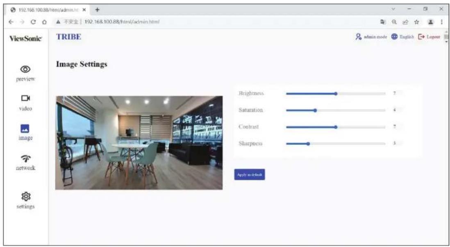Switch to the network menu label
Image resolution: width=450 pixels, height=247 pixels.
[x=25, y=168]
